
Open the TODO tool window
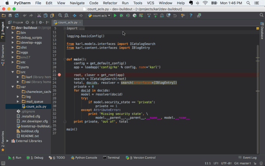tap(57, 158)
